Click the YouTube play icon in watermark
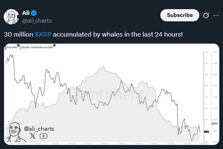223x149 pixels. (43, 136)
